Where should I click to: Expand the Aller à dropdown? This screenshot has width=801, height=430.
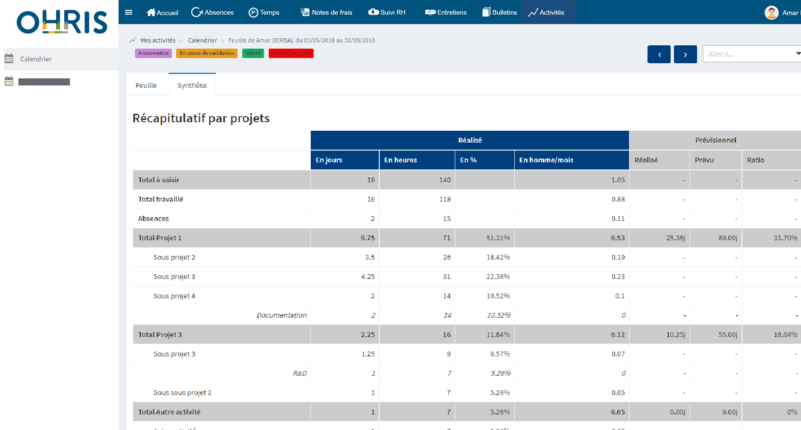coord(751,54)
